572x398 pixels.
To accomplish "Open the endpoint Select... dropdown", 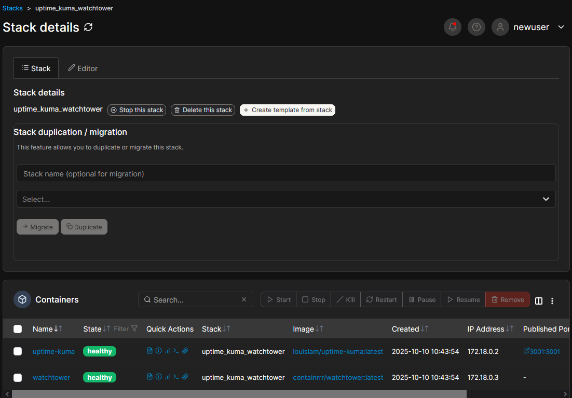I will click(x=286, y=199).
